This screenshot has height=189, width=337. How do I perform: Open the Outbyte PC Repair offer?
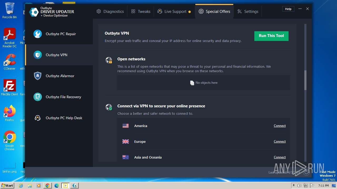click(59, 34)
